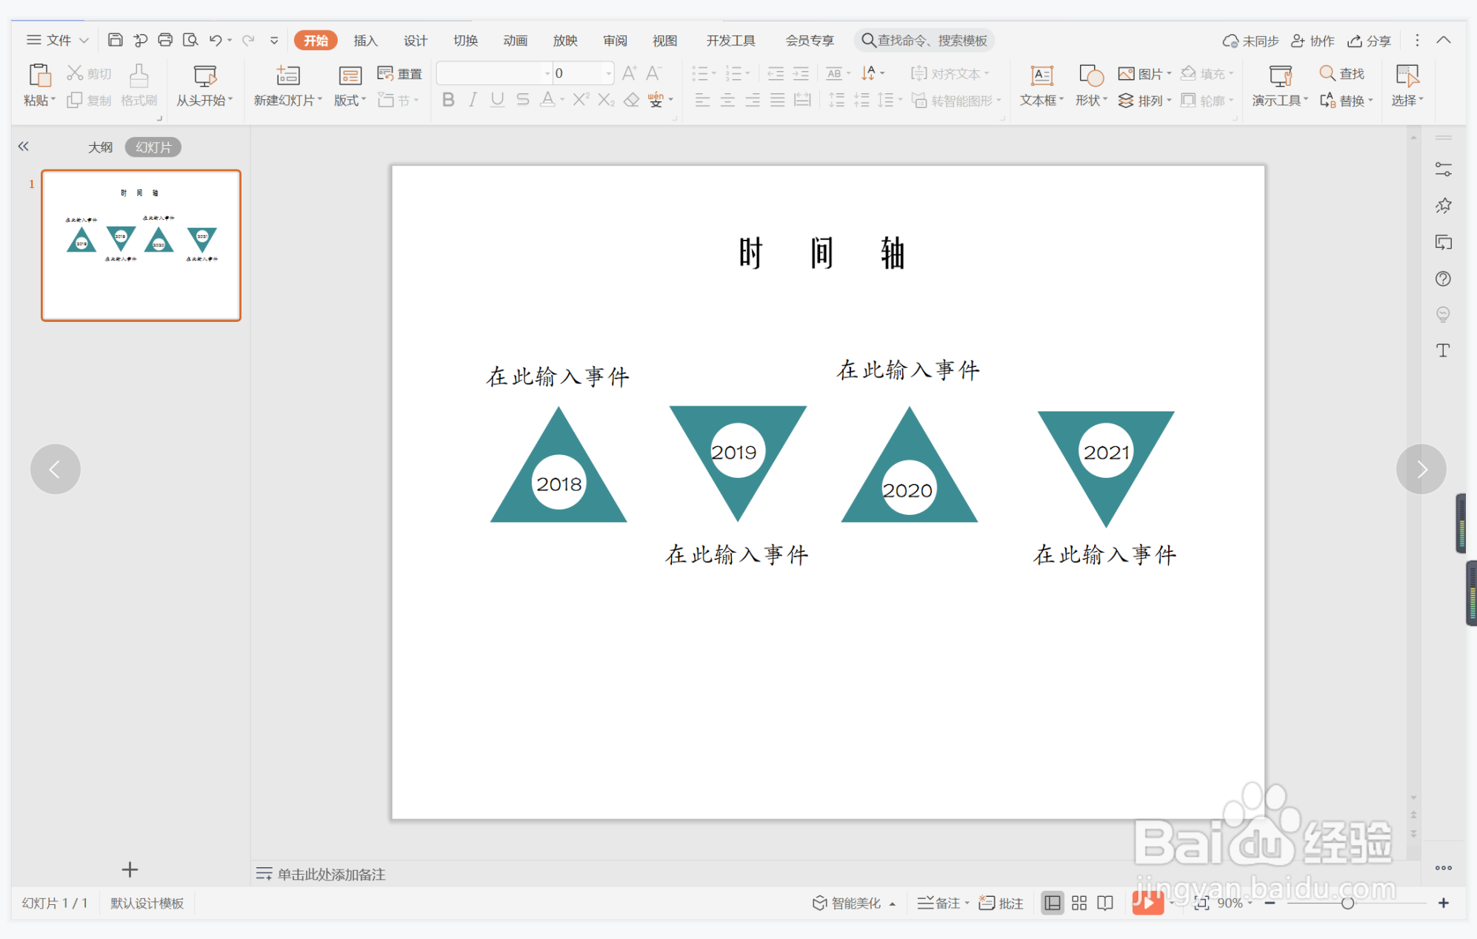Toggle 备注 notes pane button
1477x939 pixels.
[x=938, y=903]
